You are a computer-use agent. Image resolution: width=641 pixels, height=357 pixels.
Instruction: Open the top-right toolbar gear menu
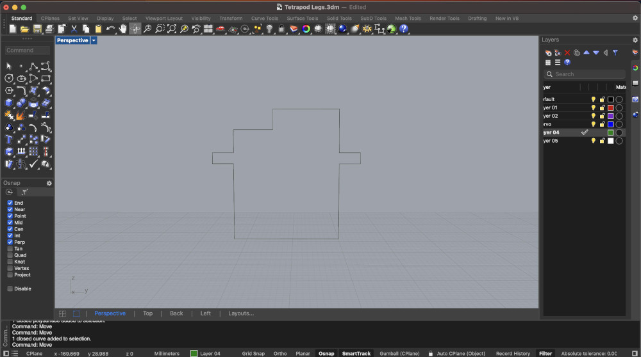[x=635, y=18]
